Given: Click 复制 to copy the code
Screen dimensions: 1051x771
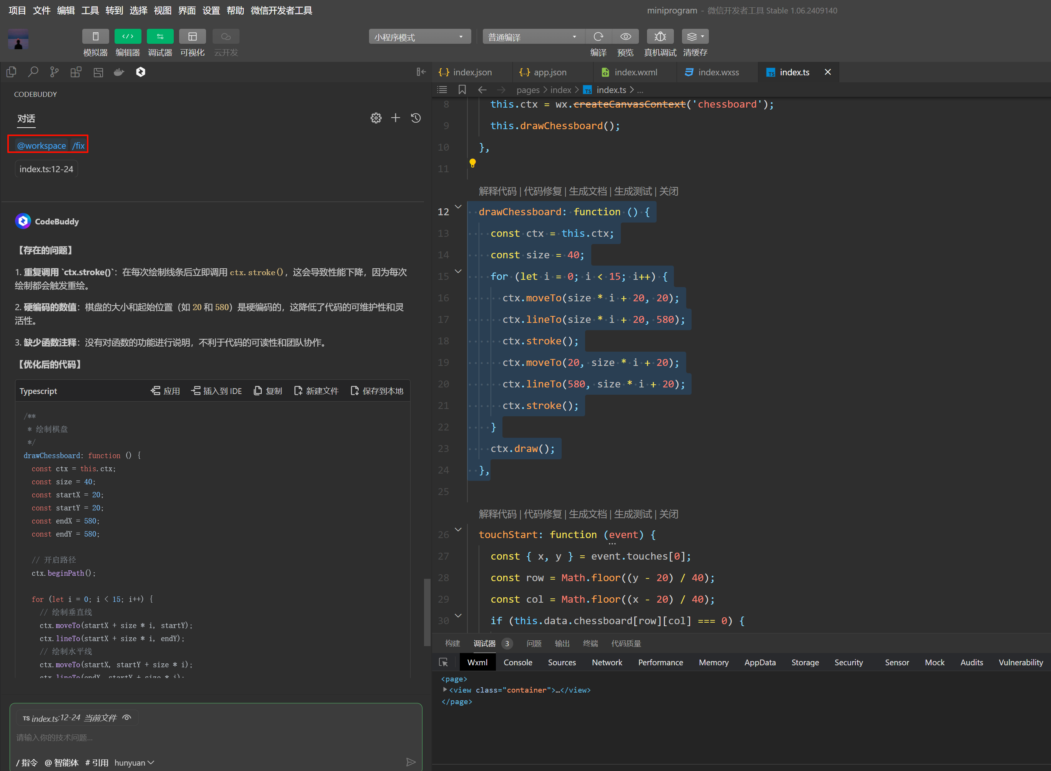Looking at the screenshot, I should [268, 391].
